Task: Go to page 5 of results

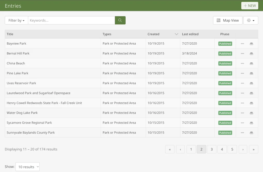Action: pyautogui.click(x=232, y=149)
